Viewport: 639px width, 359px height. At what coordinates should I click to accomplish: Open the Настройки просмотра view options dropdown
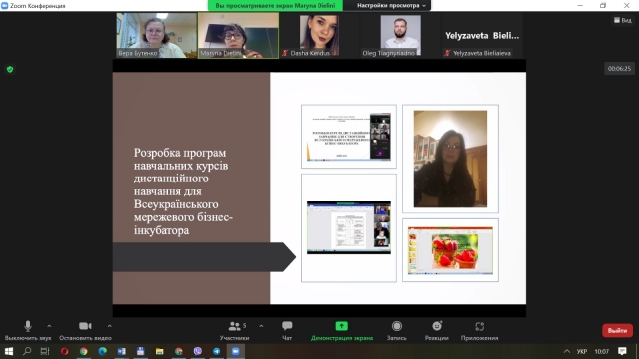click(x=391, y=5)
